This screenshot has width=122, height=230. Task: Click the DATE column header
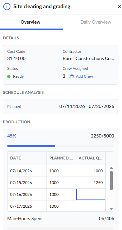click(27, 158)
